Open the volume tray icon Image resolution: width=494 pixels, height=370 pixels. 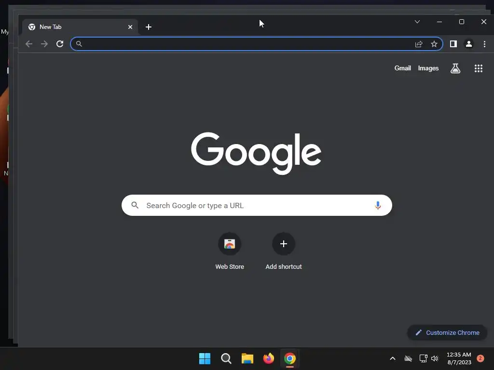pyautogui.click(x=435, y=358)
